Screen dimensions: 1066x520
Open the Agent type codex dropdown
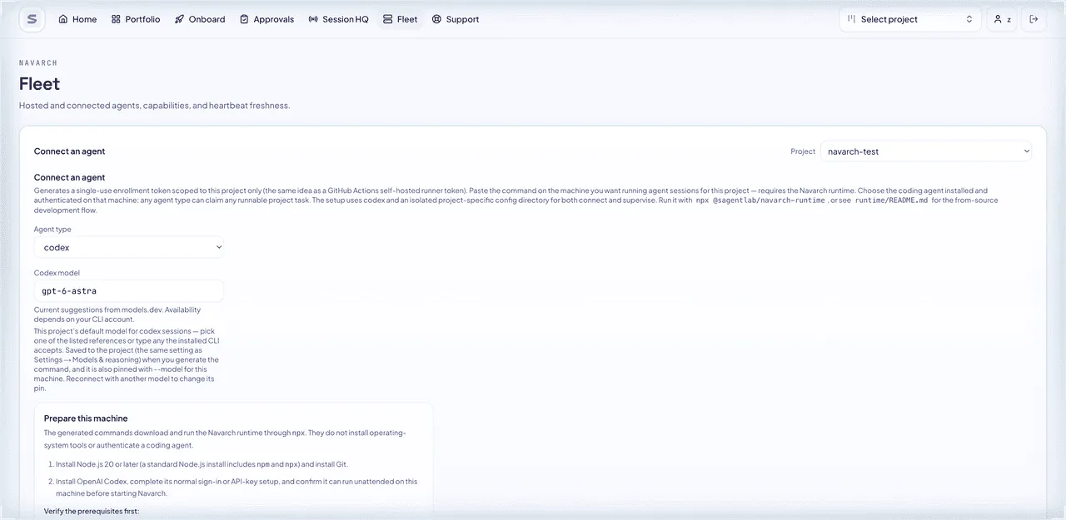[129, 247]
